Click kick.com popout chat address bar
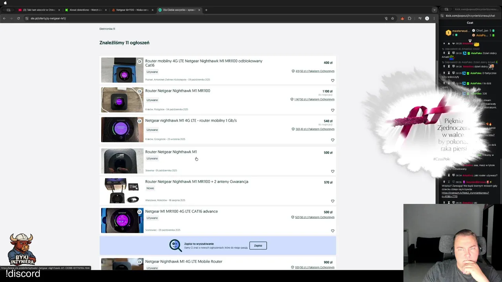502x282 pixels. (470, 16)
